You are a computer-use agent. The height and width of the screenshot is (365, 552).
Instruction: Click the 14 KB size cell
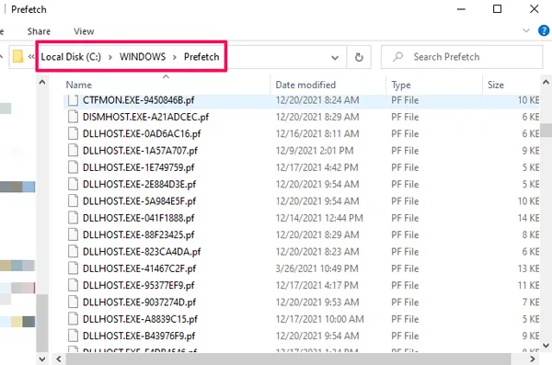[528, 218]
